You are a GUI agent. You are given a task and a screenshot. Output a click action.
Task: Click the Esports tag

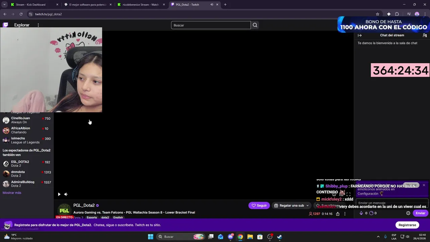point(92,217)
